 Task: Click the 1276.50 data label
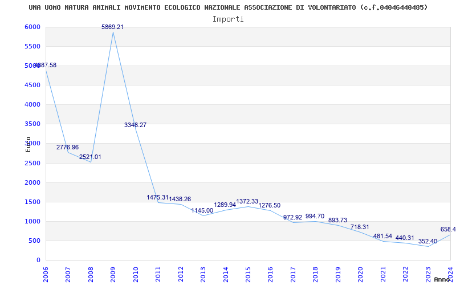270,205
